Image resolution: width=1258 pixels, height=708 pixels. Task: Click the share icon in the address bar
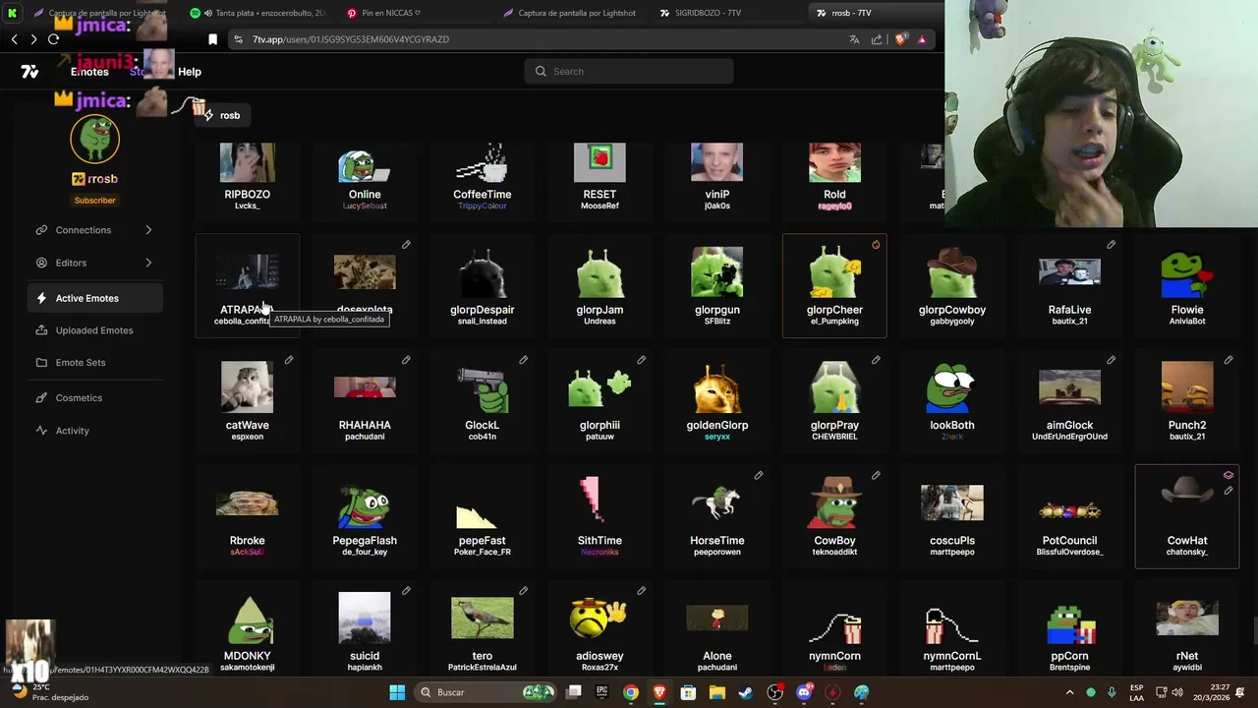[x=877, y=39]
